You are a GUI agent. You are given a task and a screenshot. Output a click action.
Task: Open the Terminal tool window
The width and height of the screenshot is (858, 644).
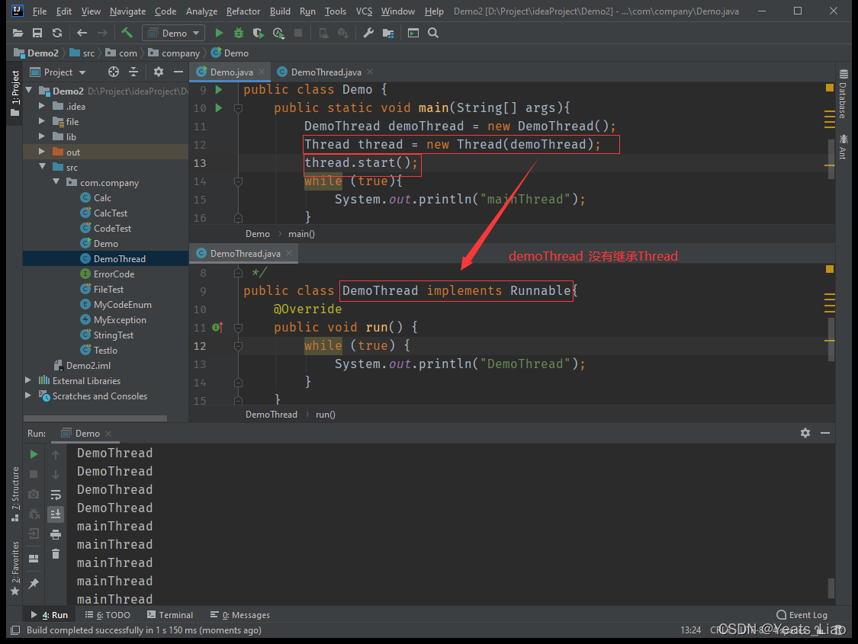pos(170,615)
